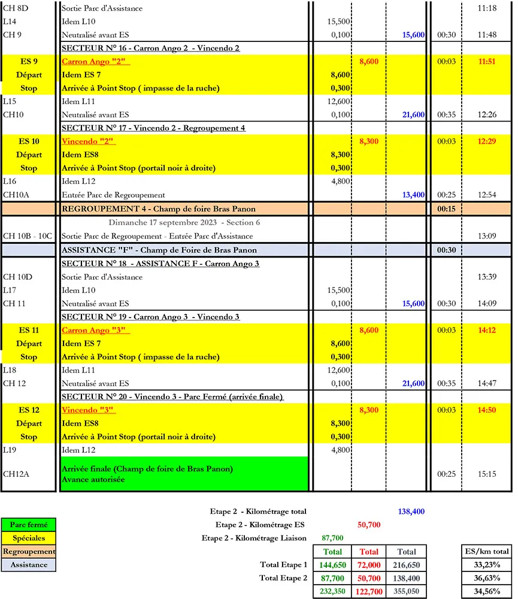Click the green Parc fermé legend swatch
Screen dimensions: 518x599
(x=29, y=525)
